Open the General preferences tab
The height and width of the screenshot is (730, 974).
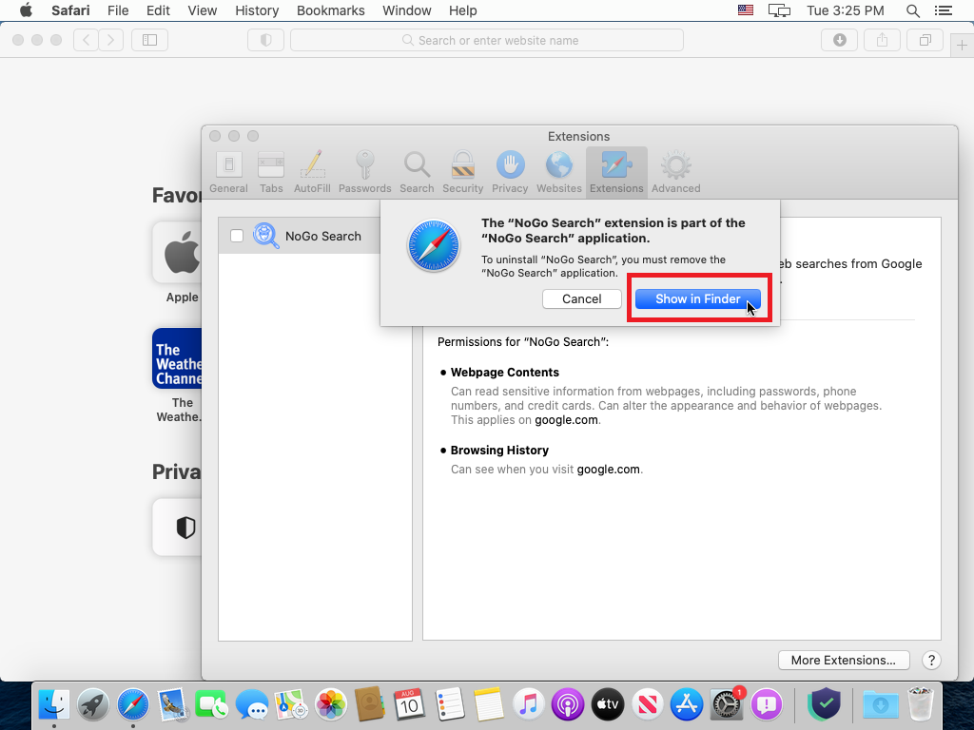point(228,172)
